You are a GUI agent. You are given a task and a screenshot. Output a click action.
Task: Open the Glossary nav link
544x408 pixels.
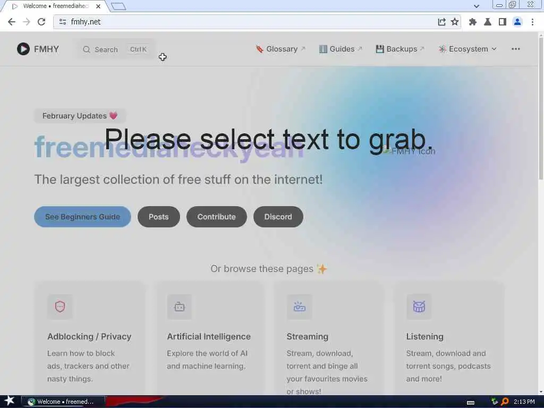(x=280, y=49)
